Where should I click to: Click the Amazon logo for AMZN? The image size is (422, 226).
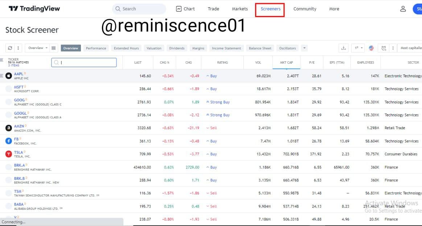click(x=9, y=128)
